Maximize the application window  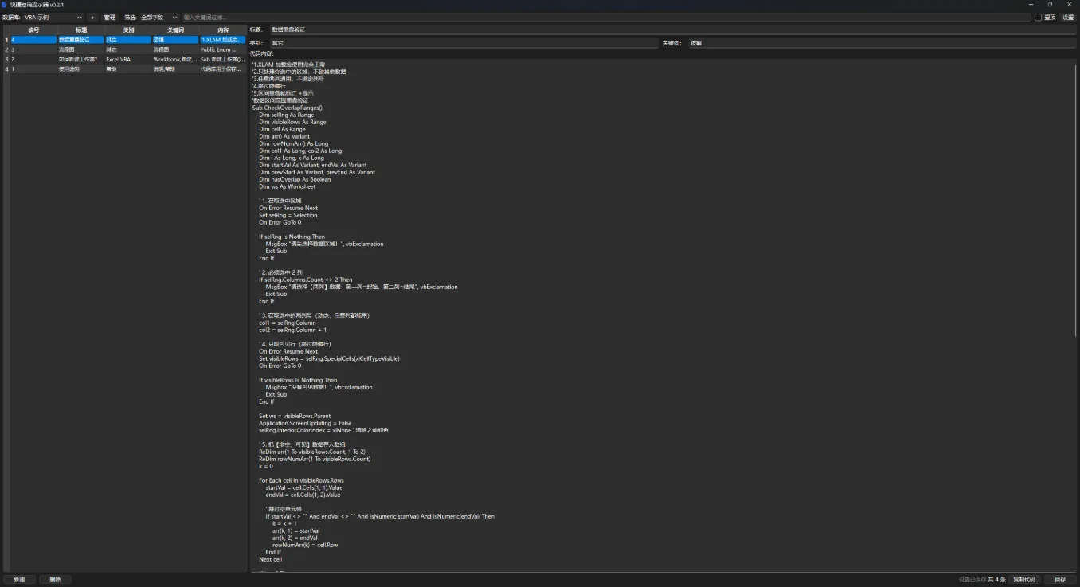point(1050,4)
